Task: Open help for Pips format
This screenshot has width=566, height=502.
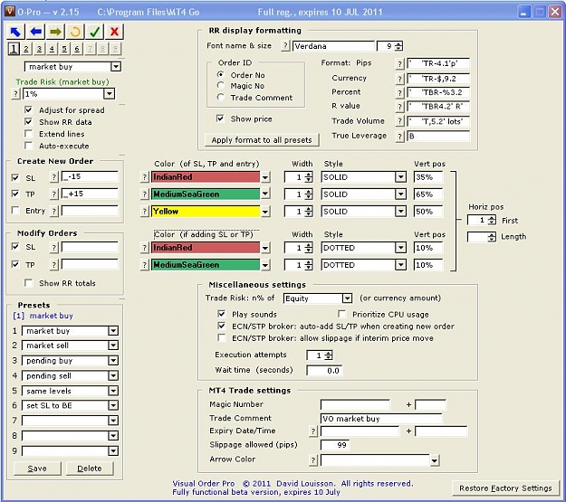Action: click(x=399, y=64)
